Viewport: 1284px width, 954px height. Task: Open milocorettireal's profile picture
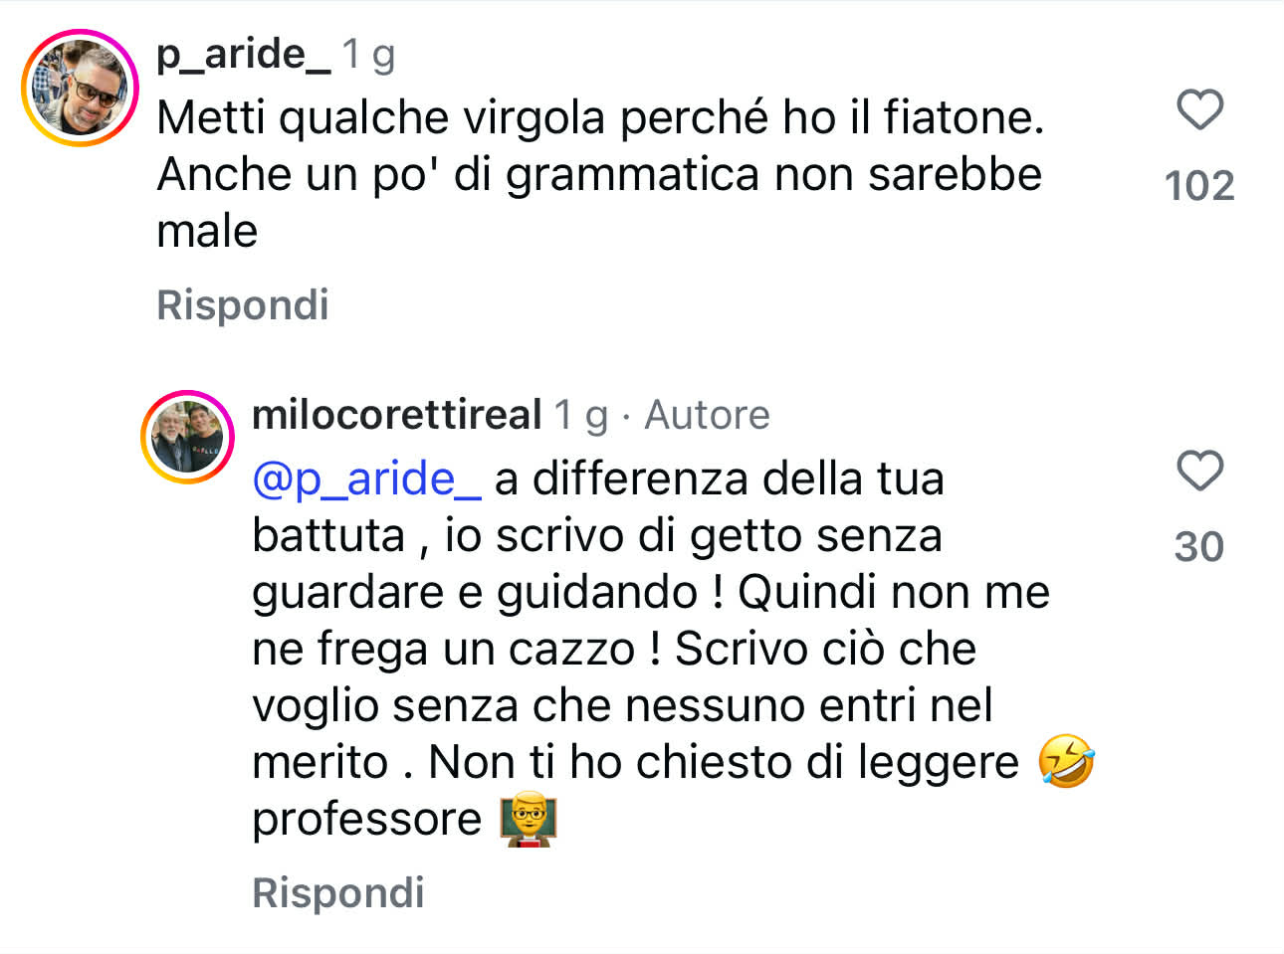pyautogui.click(x=188, y=437)
